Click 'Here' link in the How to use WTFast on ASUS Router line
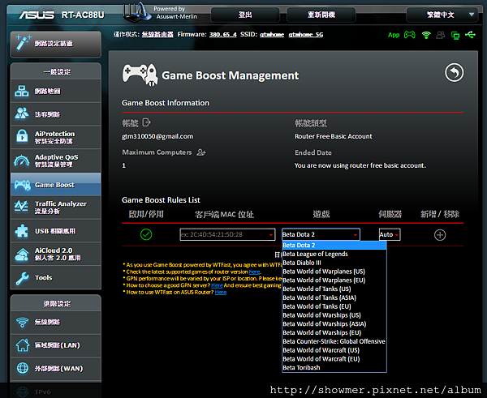 [x=221, y=293]
